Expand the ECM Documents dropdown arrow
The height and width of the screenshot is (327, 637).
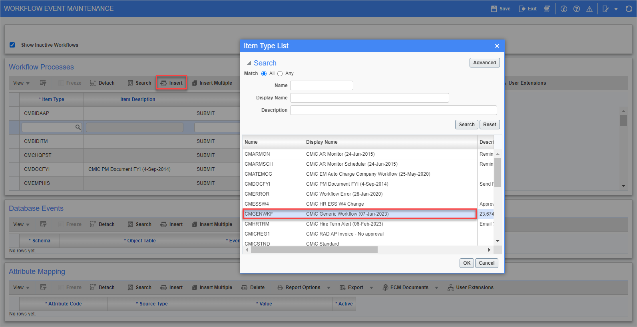[x=436, y=288]
